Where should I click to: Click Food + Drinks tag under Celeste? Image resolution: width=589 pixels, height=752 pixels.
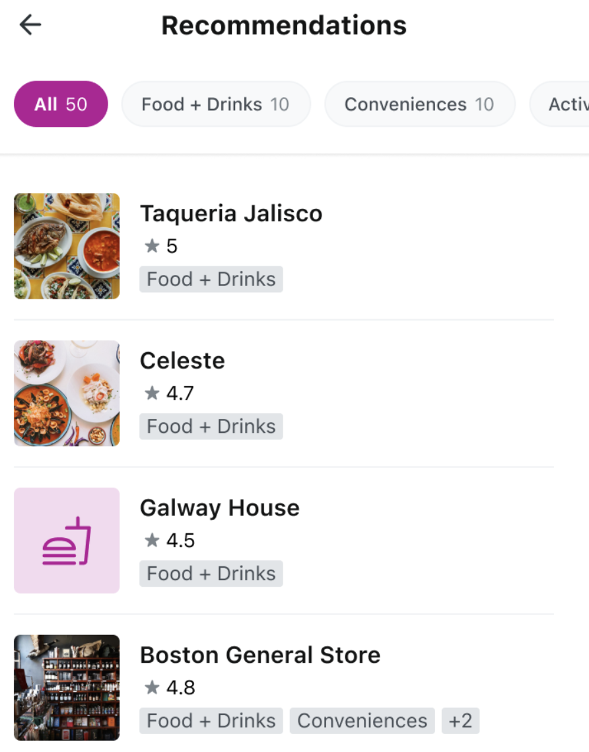pos(211,427)
